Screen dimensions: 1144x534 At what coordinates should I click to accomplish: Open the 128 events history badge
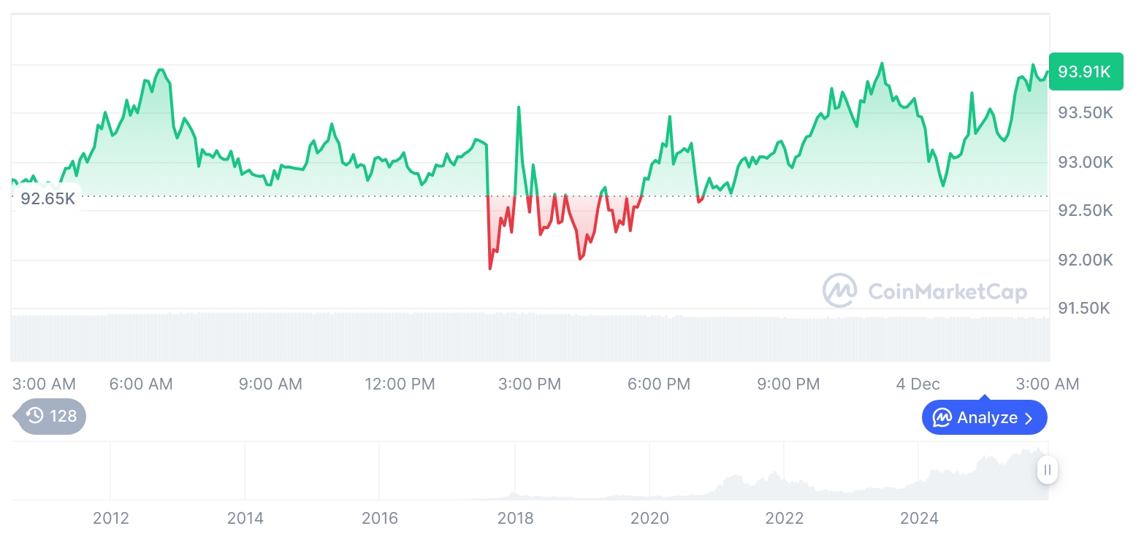pos(51,416)
